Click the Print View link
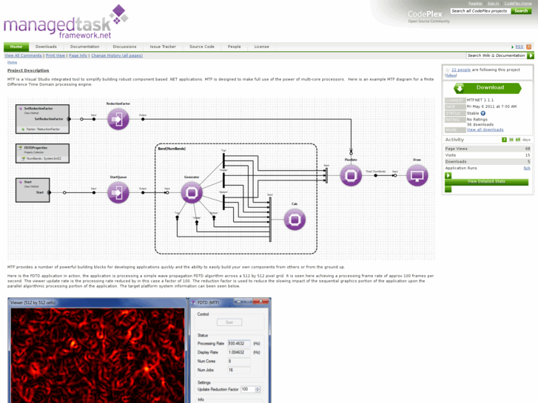Screen dimensions: 538x403 [56, 55]
